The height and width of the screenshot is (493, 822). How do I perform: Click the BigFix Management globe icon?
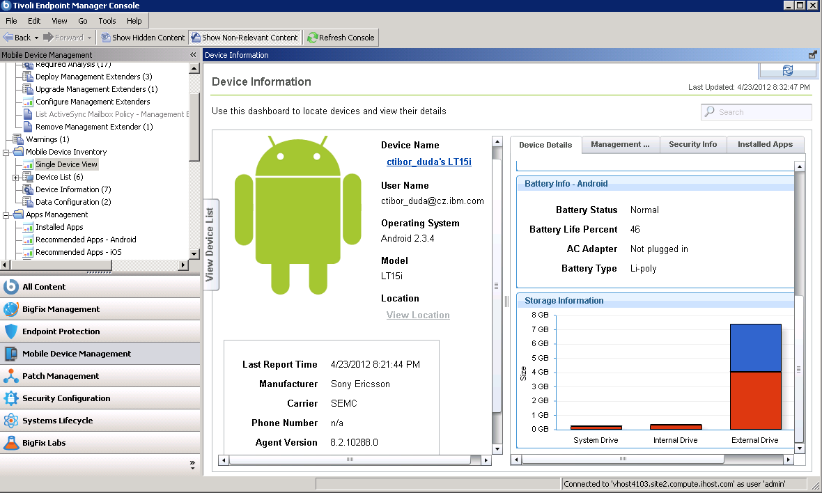[x=10, y=309]
